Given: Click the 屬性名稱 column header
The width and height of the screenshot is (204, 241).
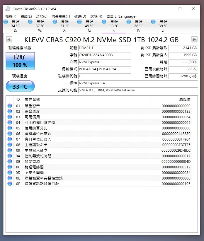Looking at the screenshot, I should click(87, 100).
